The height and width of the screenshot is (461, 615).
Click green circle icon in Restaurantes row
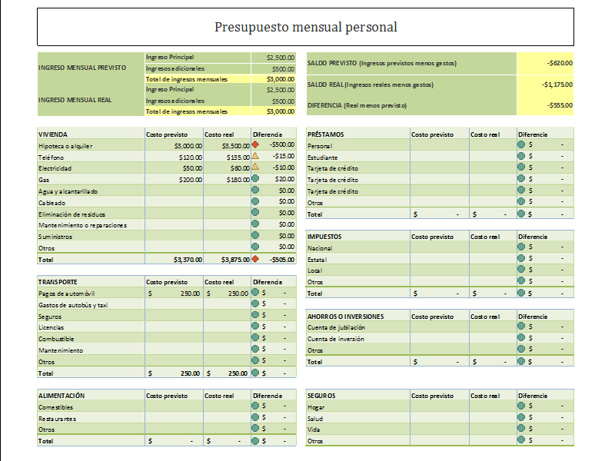[255, 417]
